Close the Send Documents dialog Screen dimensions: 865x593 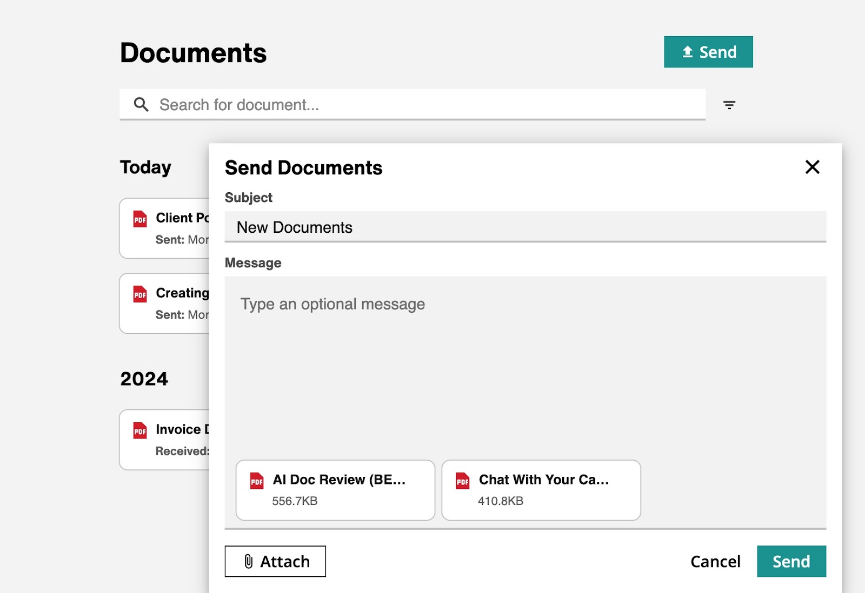[813, 167]
